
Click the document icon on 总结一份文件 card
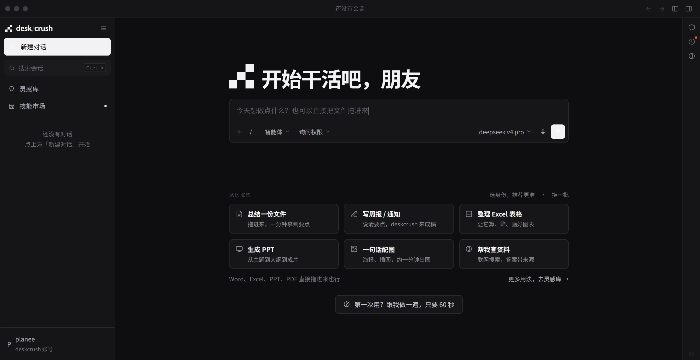pos(239,214)
